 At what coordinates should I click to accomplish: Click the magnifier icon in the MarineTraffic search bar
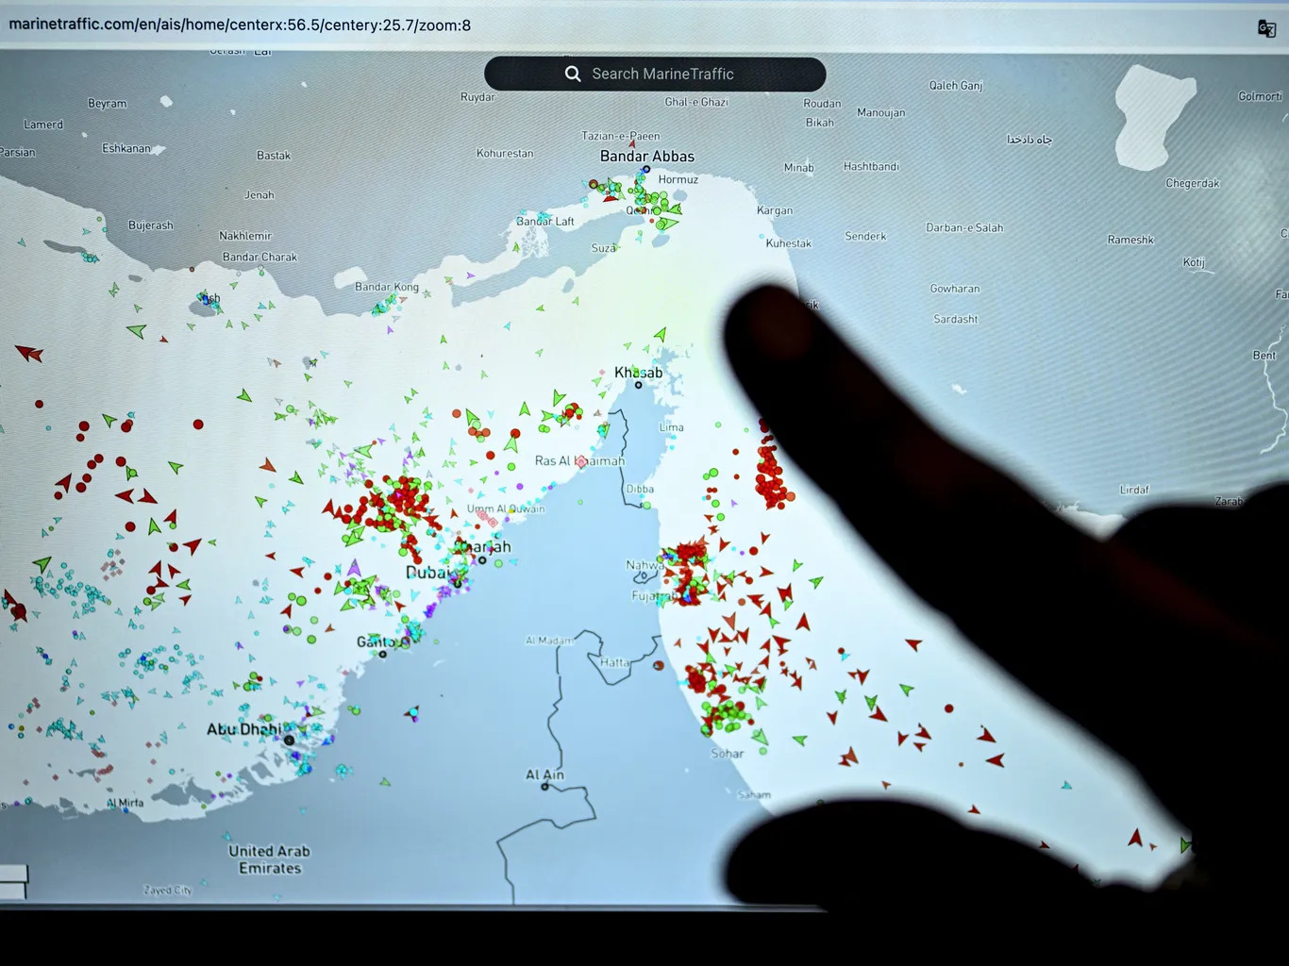[573, 74]
